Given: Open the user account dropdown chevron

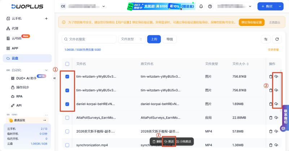Looking at the screenshot, I should point(250,6).
